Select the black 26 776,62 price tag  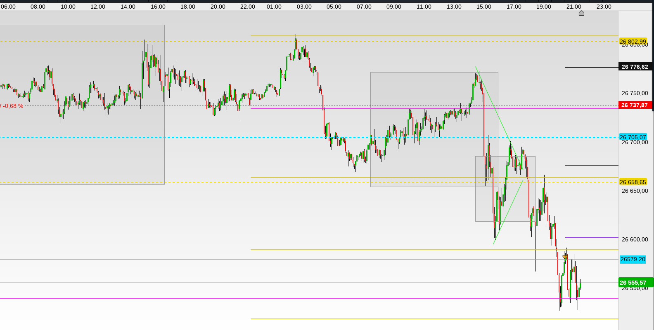(635, 67)
